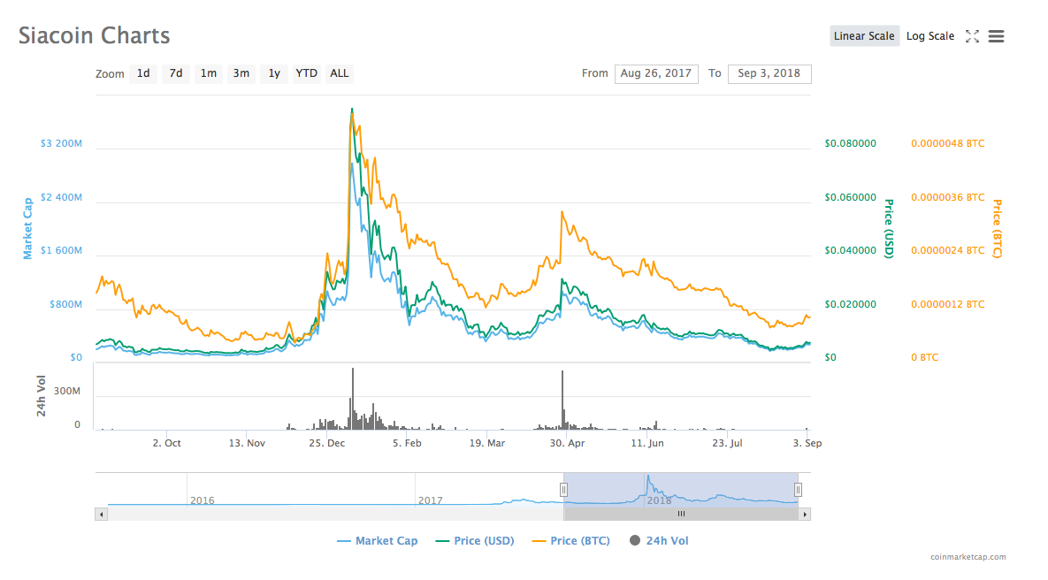Screen dimensions: 1048x580
Task: Edit the From date field
Action: (656, 73)
